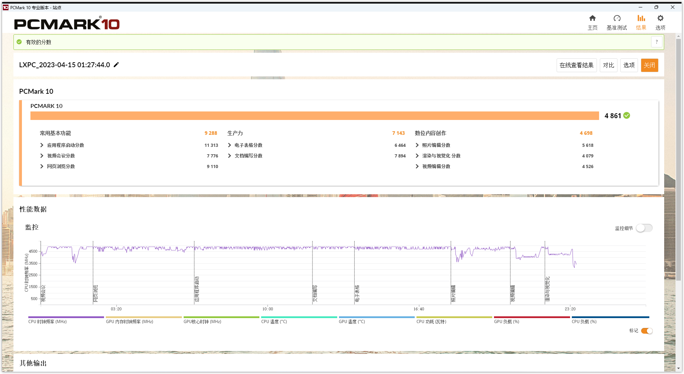
Task: Click the 常用基本功能 score 9 288
Action: [x=211, y=133]
